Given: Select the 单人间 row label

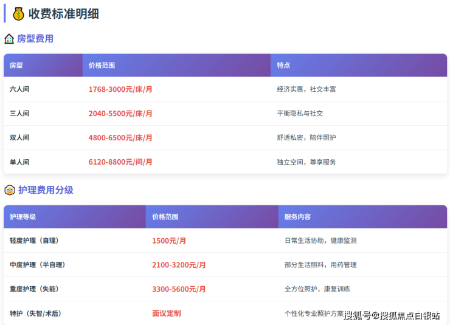Looking at the screenshot, I should pyautogui.click(x=19, y=162).
